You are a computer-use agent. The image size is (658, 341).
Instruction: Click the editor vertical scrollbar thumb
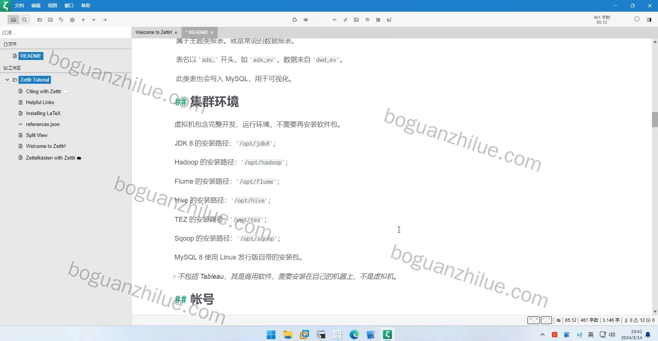pyautogui.click(x=655, y=120)
